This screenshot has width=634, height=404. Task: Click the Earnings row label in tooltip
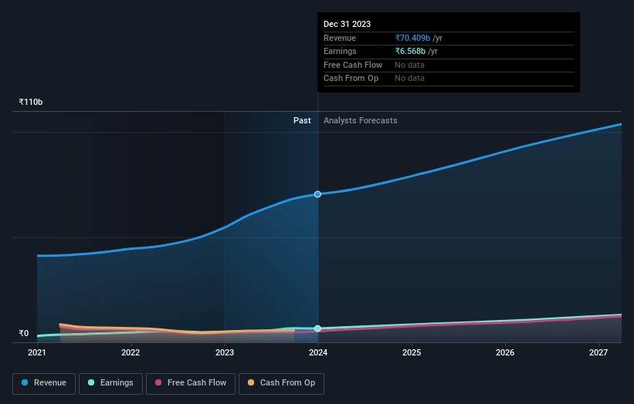[340, 51]
